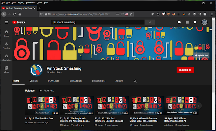The height and width of the screenshot is (131, 216).
Task: Select the Home channel tab
Action: 16,81
